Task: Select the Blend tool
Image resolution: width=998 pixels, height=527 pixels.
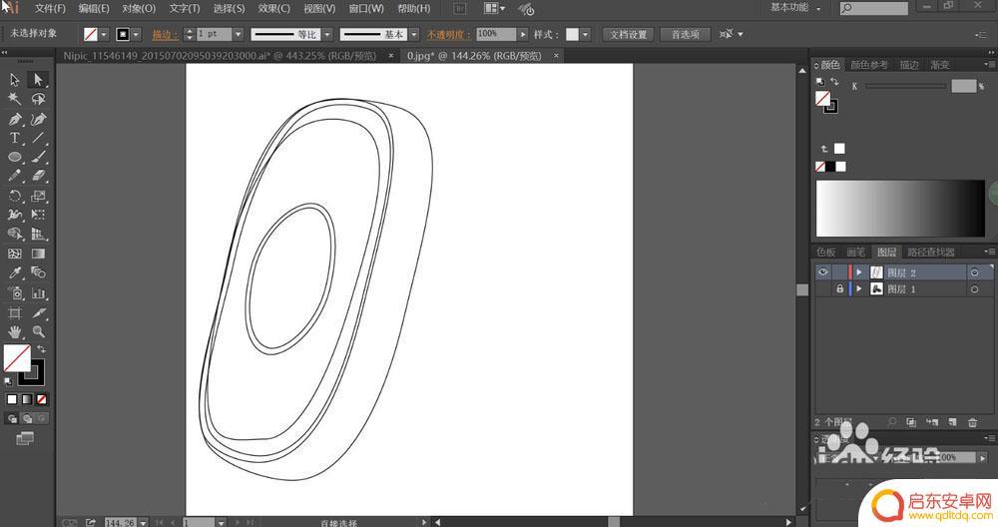Action: click(38, 273)
